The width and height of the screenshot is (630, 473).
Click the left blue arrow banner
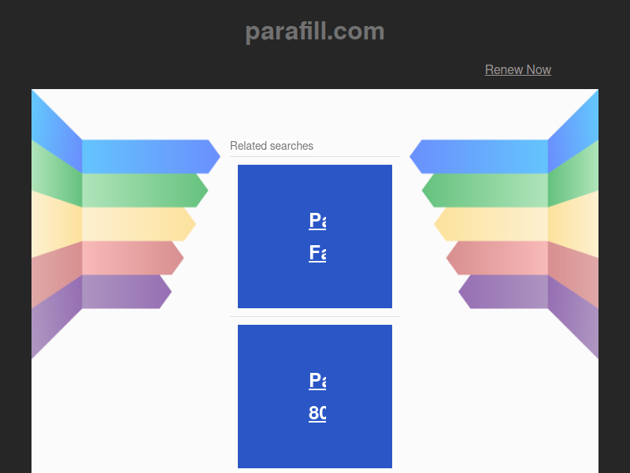146,156
